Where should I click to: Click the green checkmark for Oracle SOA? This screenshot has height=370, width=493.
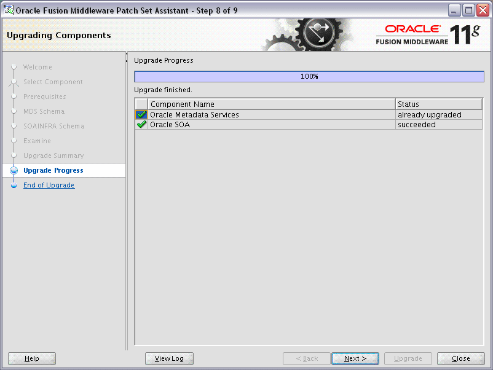(141, 125)
